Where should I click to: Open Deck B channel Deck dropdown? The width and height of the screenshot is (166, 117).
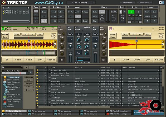tap(95, 31)
